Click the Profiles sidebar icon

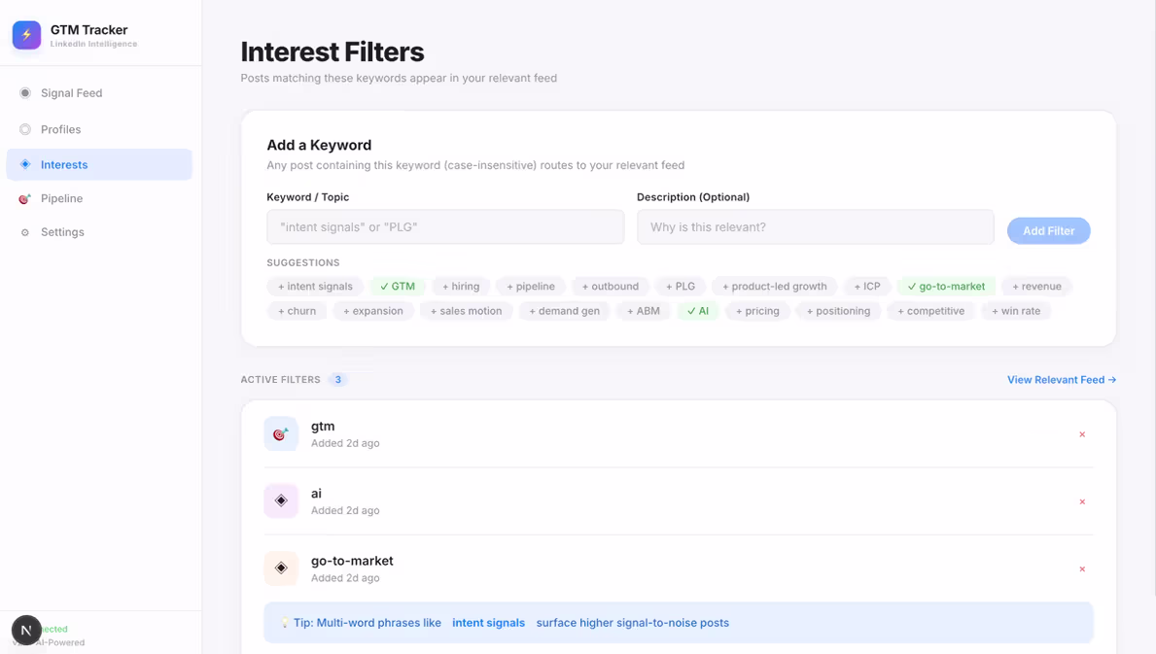point(22,128)
